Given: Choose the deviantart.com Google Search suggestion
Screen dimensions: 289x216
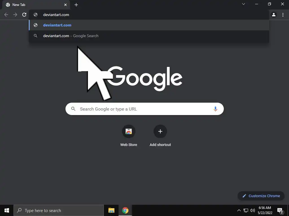Looking at the screenshot, I should pos(149,36).
